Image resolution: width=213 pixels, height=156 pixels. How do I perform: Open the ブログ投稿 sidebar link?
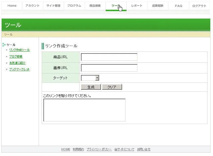click(x=16, y=57)
